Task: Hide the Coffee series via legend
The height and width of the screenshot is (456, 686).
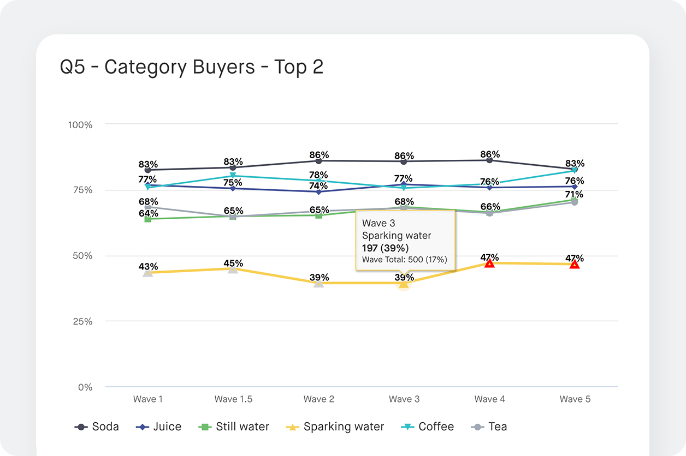Action: pyautogui.click(x=428, y=427)
